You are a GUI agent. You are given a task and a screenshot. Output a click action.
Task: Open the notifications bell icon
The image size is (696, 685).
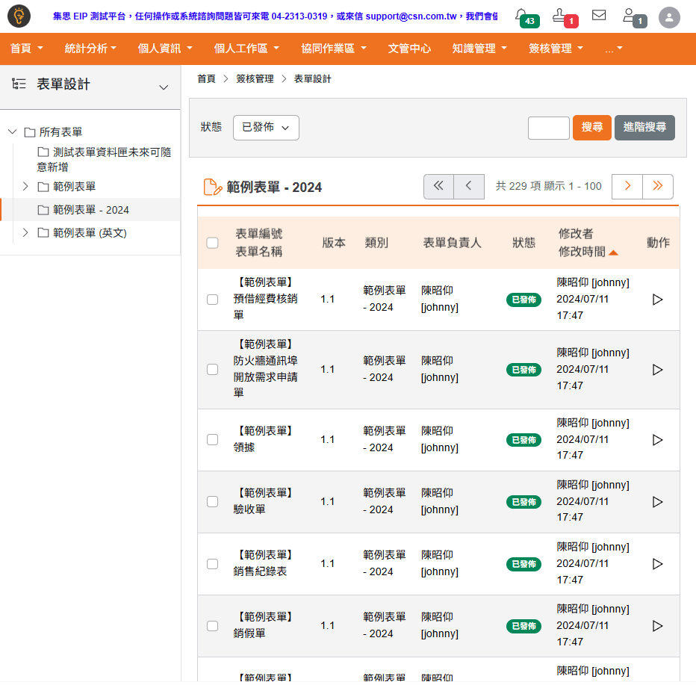[522, 15]
